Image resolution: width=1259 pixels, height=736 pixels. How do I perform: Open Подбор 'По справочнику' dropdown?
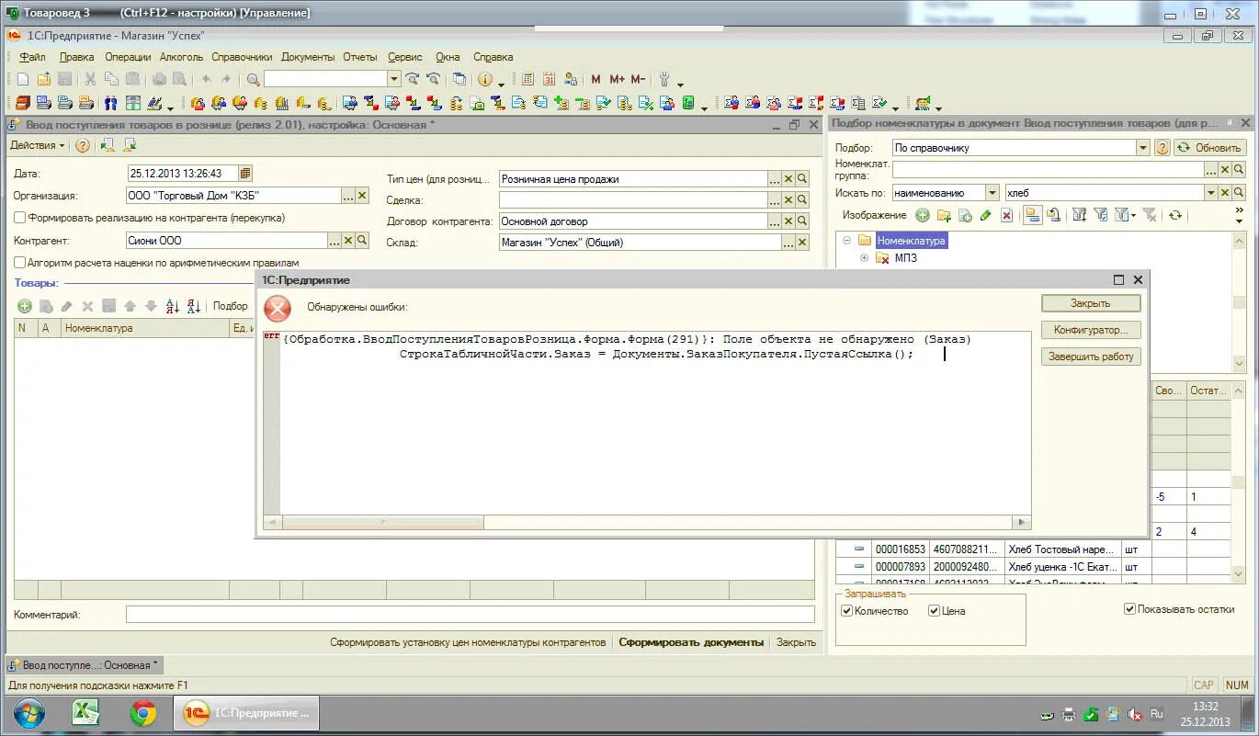coord(1143,147)
